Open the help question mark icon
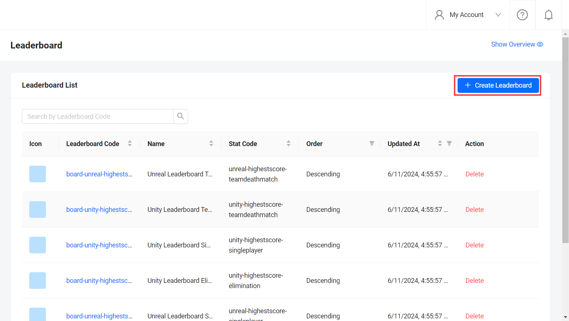 pos(522,15)
